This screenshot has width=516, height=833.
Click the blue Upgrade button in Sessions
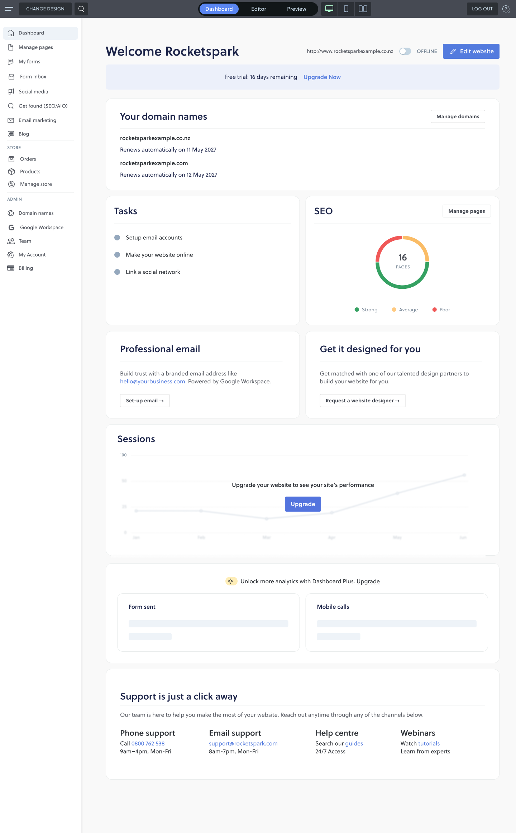(303, 504)
